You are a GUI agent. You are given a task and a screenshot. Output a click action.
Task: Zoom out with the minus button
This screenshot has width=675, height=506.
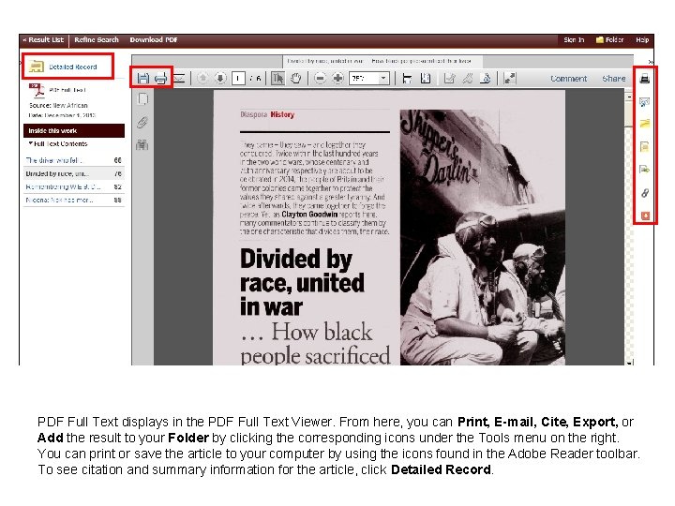click(320, 79)
